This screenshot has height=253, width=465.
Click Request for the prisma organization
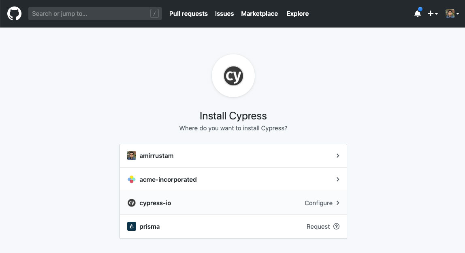point(318,226)
